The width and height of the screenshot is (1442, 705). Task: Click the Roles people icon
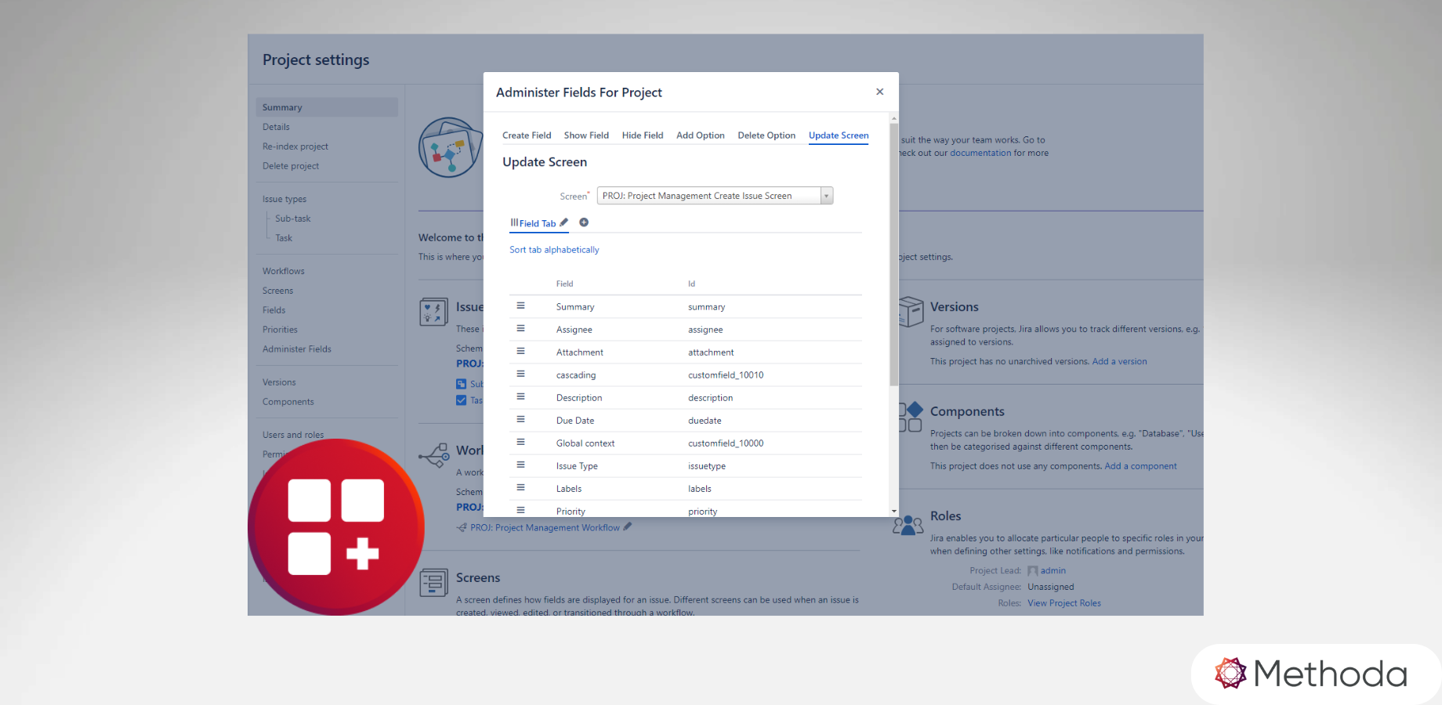tap(908, 525)
